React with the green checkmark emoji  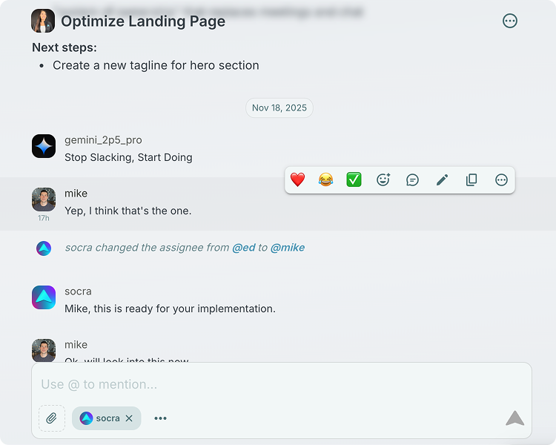click(354, 180)
